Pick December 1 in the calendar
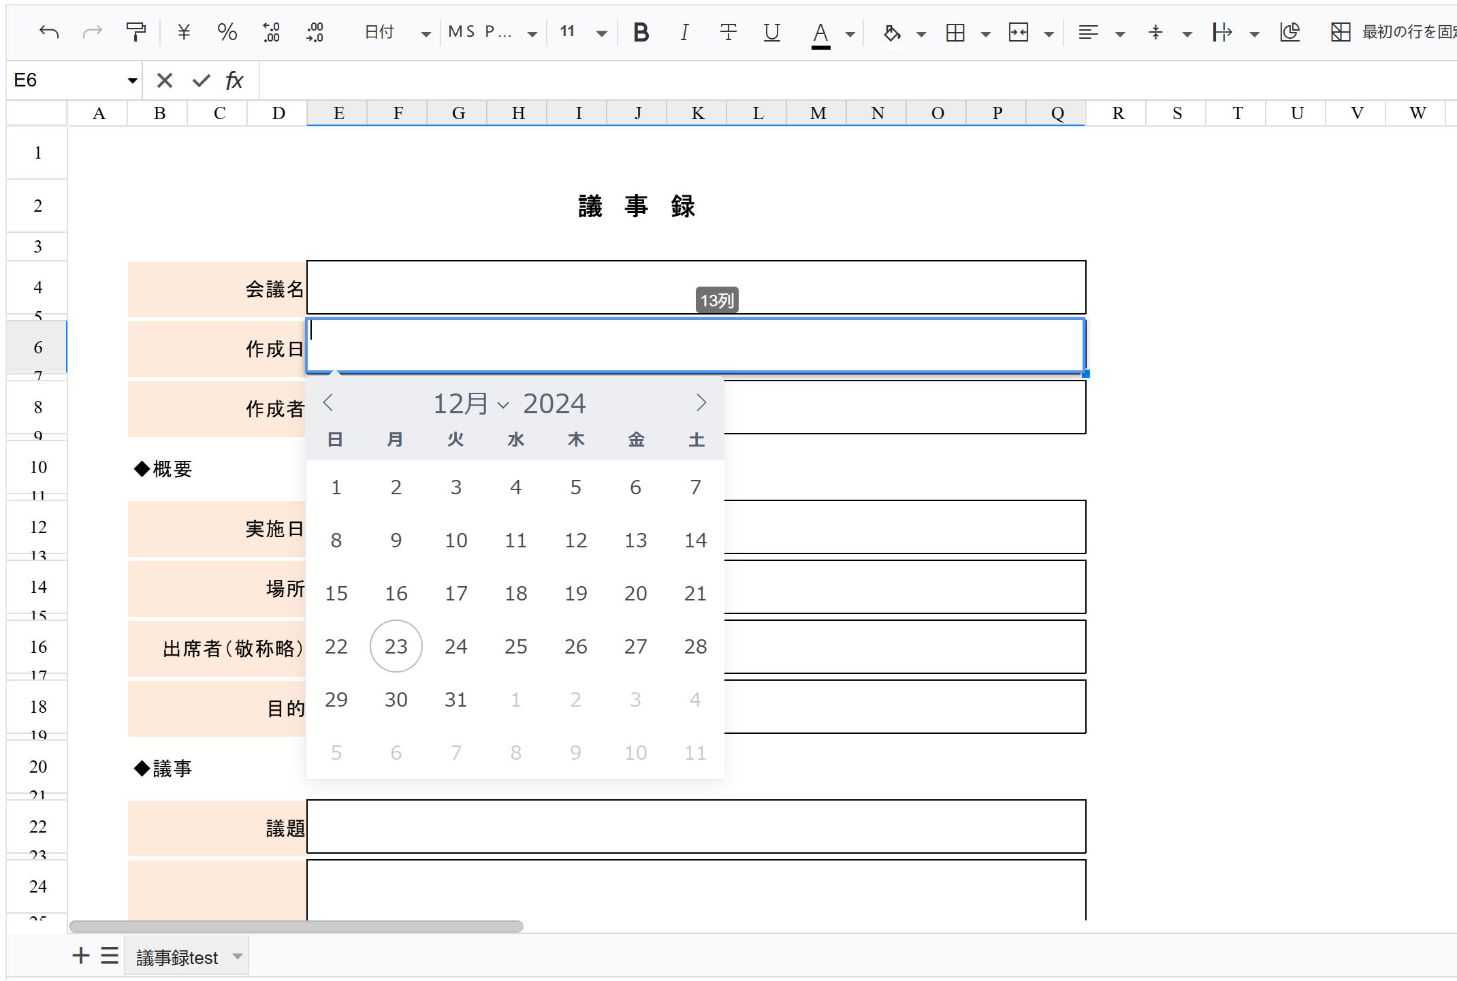Image resolution: width=1457 pixels, height=981 pixels. pyautogui.click(x=336, y=487)
